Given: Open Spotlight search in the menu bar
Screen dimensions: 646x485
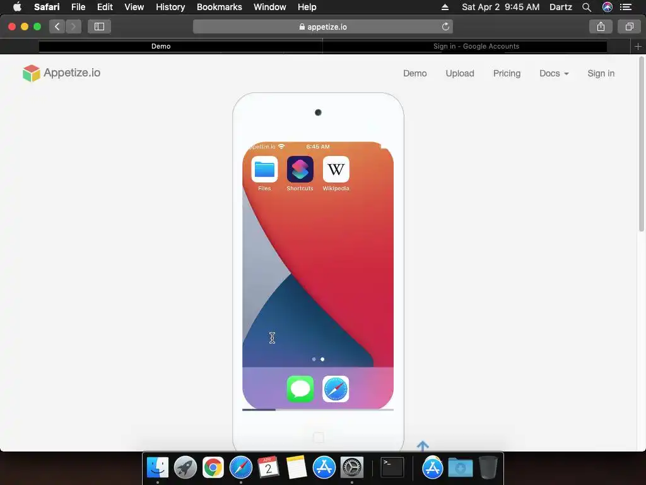Looking at the screenshot, I should tap(587, 7).
